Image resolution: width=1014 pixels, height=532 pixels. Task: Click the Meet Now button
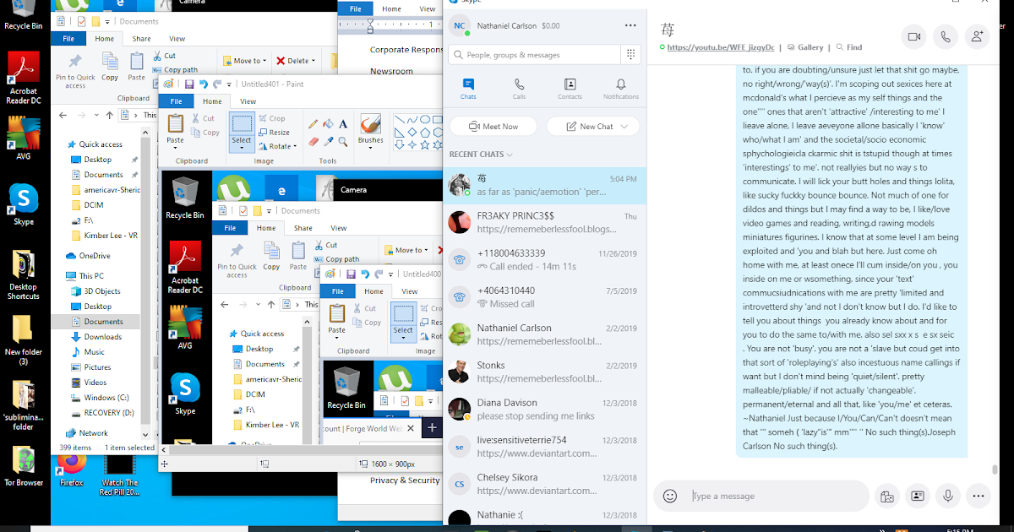[493, 127]
